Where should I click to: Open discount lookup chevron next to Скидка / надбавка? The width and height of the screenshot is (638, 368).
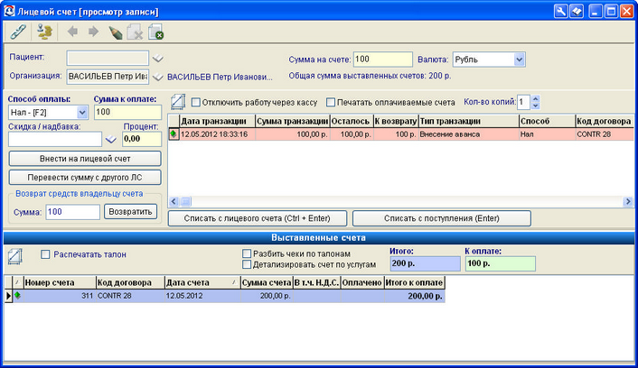point(110,139)
